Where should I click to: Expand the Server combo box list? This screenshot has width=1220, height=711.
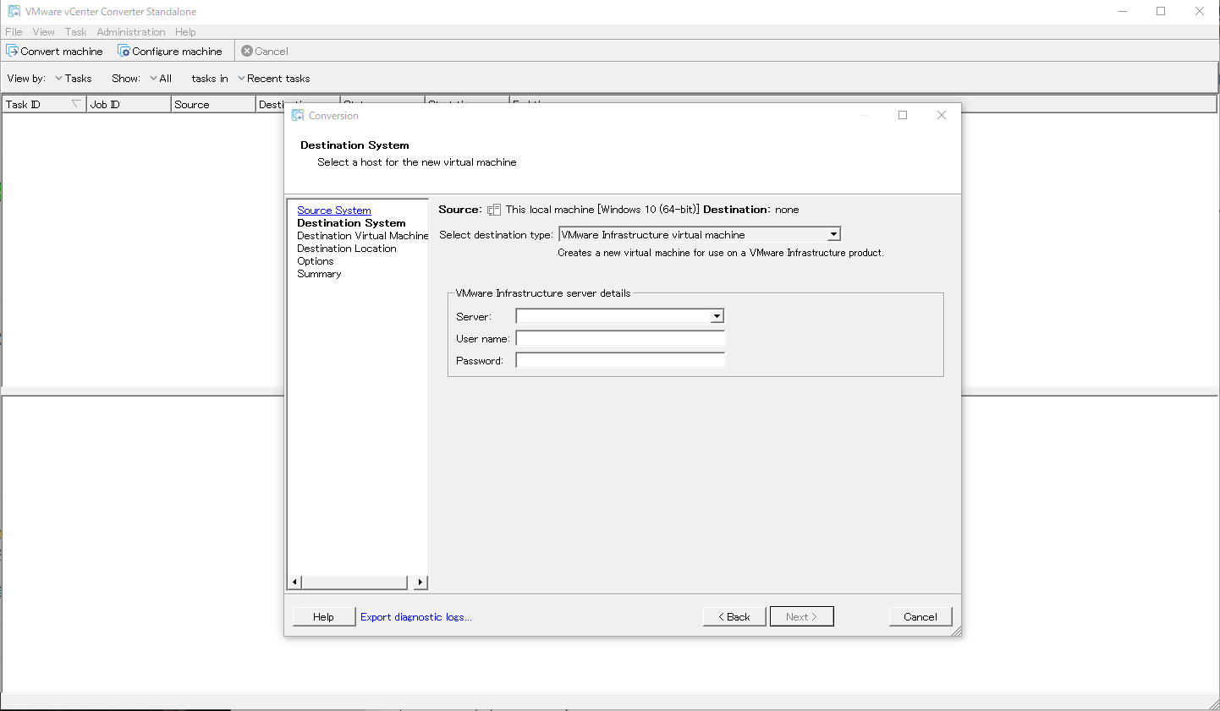[717, 316]
